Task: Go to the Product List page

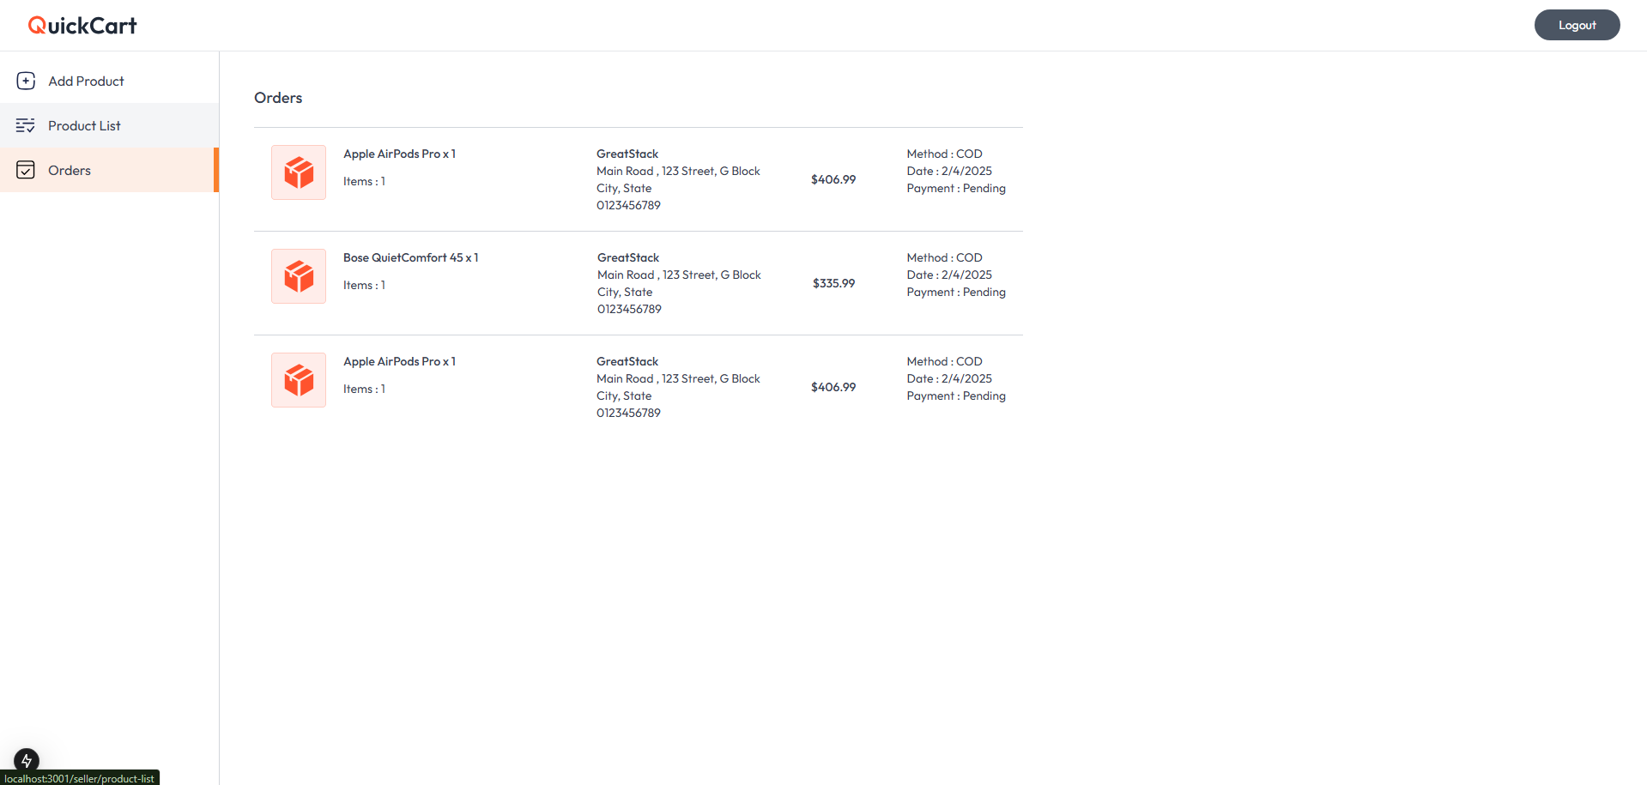Action: coord(84,125)
